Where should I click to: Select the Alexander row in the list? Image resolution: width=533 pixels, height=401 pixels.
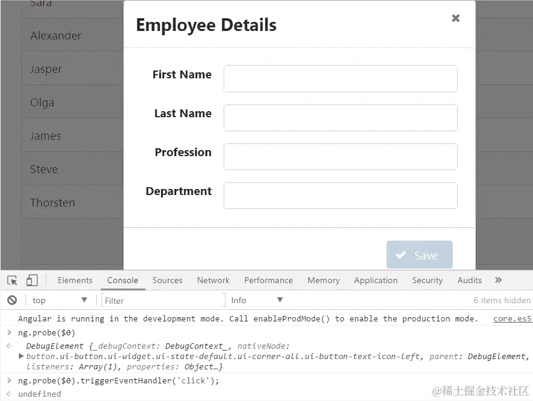(72, 35)
